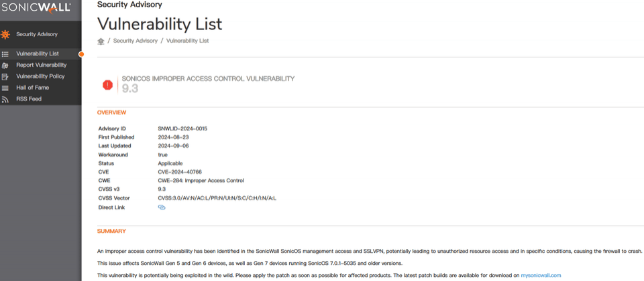Click the Direct Link chain icon

coord(162,207)
